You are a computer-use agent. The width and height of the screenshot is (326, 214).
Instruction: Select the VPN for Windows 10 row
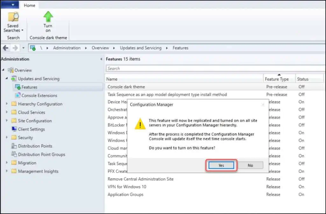(215, 187)
